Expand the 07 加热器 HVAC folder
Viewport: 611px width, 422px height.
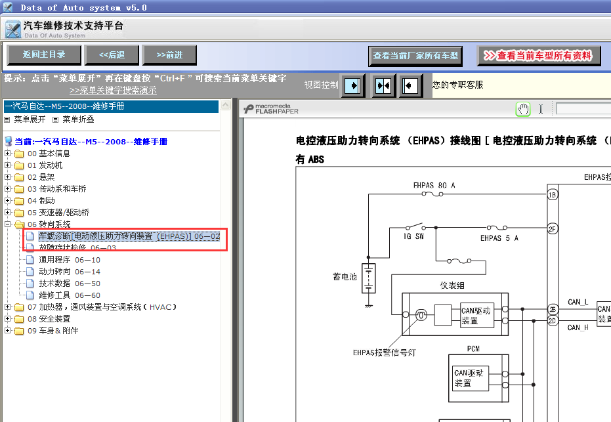(x=7, y=307)
